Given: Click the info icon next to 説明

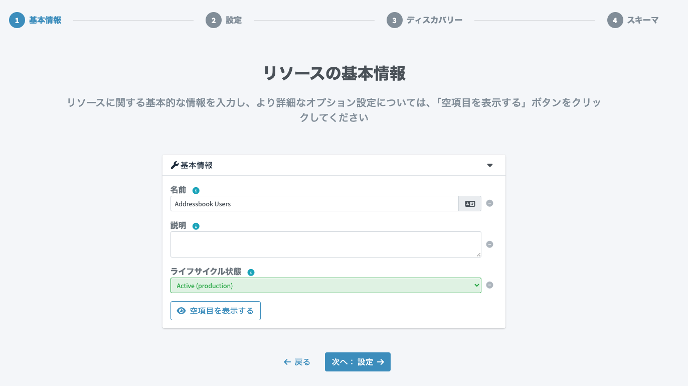Looking at the screenshot, I should pyautogui.click(x=196, y=226).
